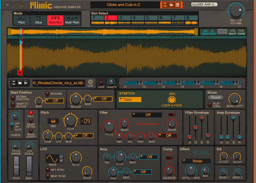Click the EFFECT MOD knob

(191, 171)
